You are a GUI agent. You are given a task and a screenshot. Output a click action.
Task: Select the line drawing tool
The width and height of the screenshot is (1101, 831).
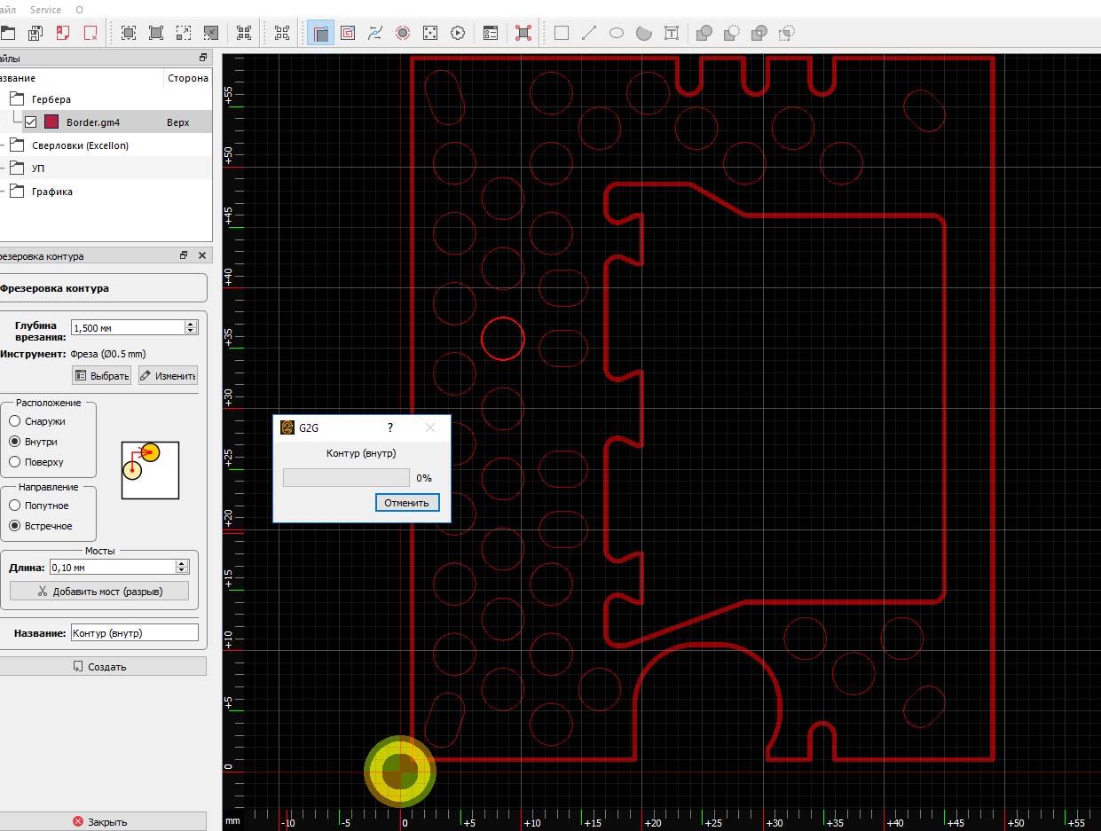(589, 33)
